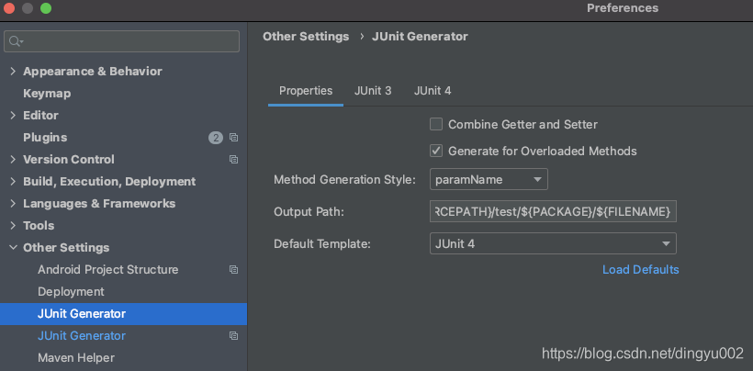
Task: Open the Method Generation Style dropdown
Action: 489,180
